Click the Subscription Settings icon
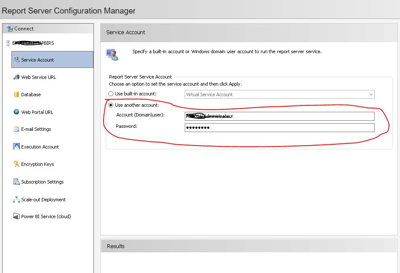Screen dimensions: 400x273 (x=16, y=181)
